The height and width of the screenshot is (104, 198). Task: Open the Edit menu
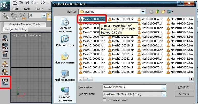click(16, 9)
